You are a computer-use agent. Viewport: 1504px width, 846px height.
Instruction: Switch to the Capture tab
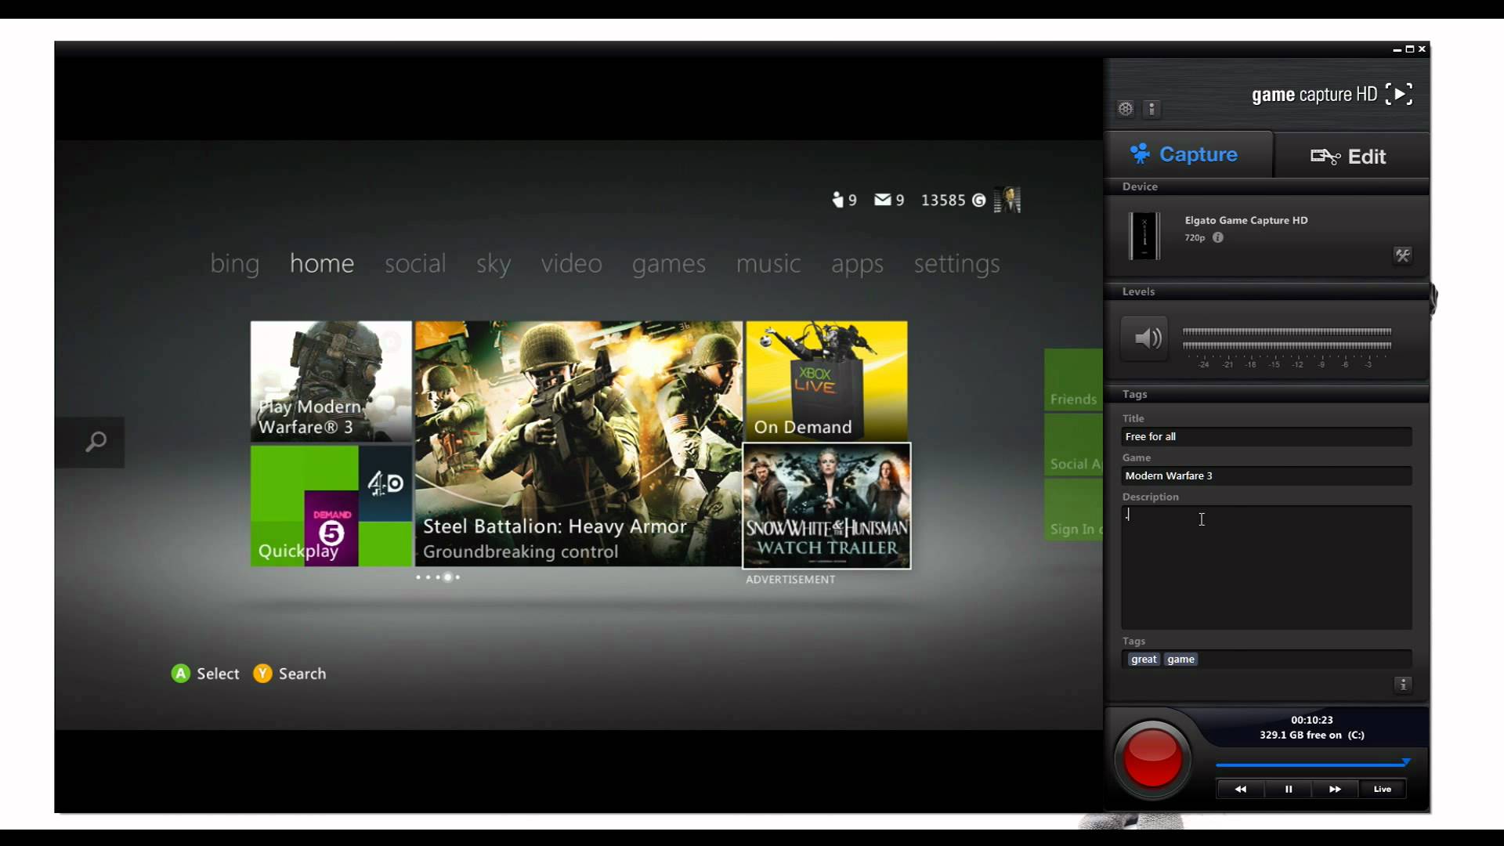(1188, 154)
